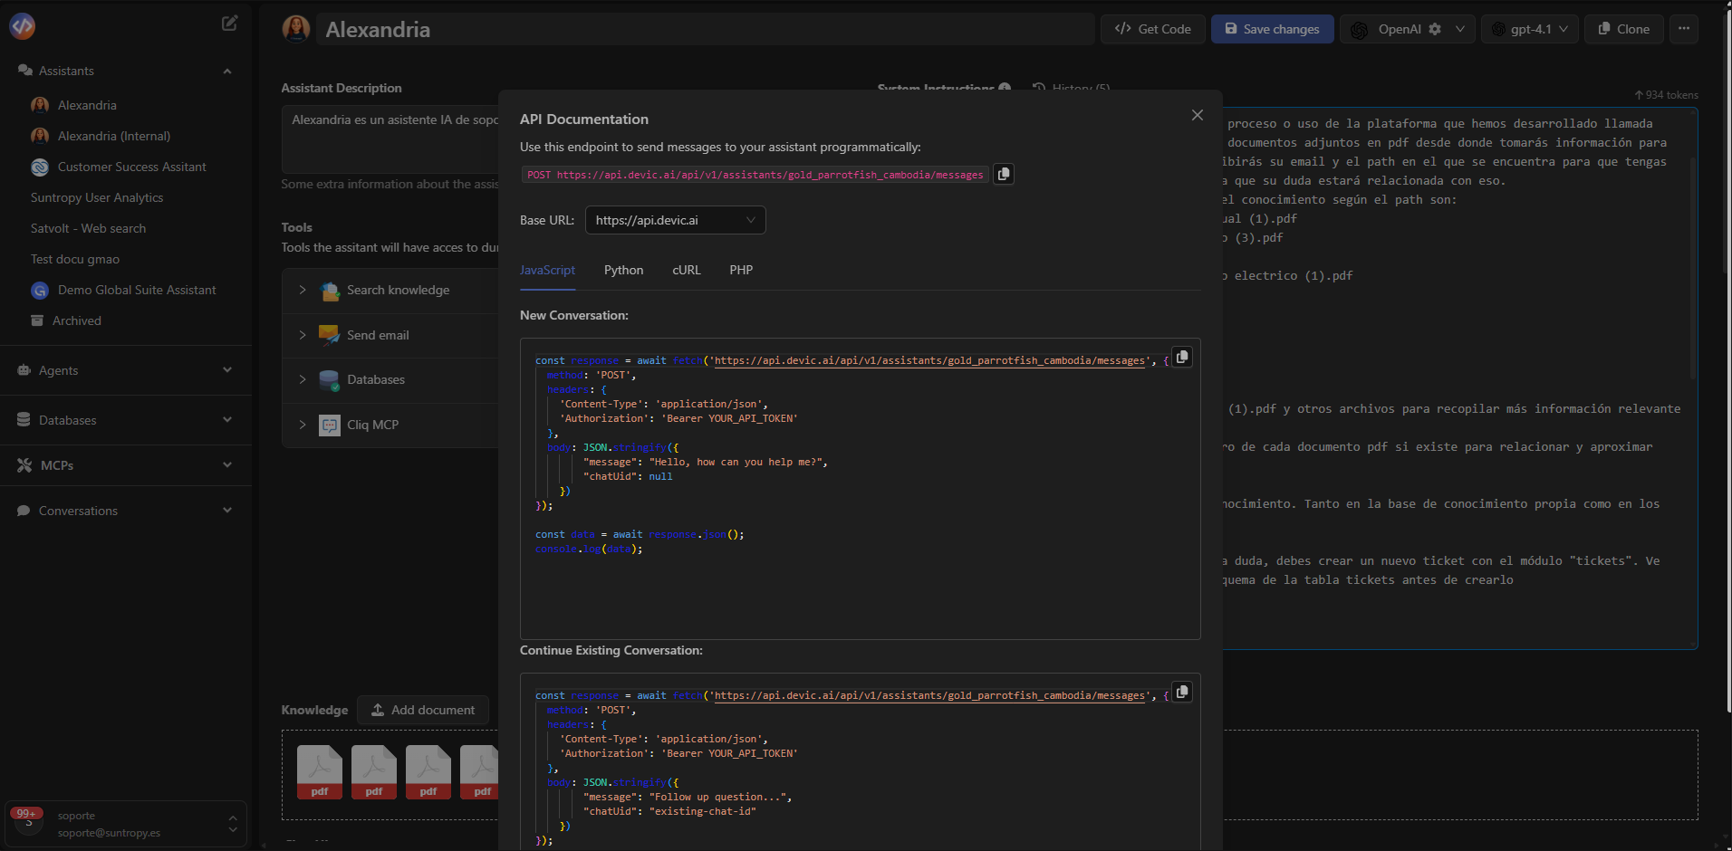Select the Send email tool icon
This screenshot has width=1732, height=851.
(x=329, y=335)
